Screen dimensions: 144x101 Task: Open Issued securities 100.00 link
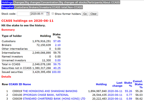click(56, 72)
